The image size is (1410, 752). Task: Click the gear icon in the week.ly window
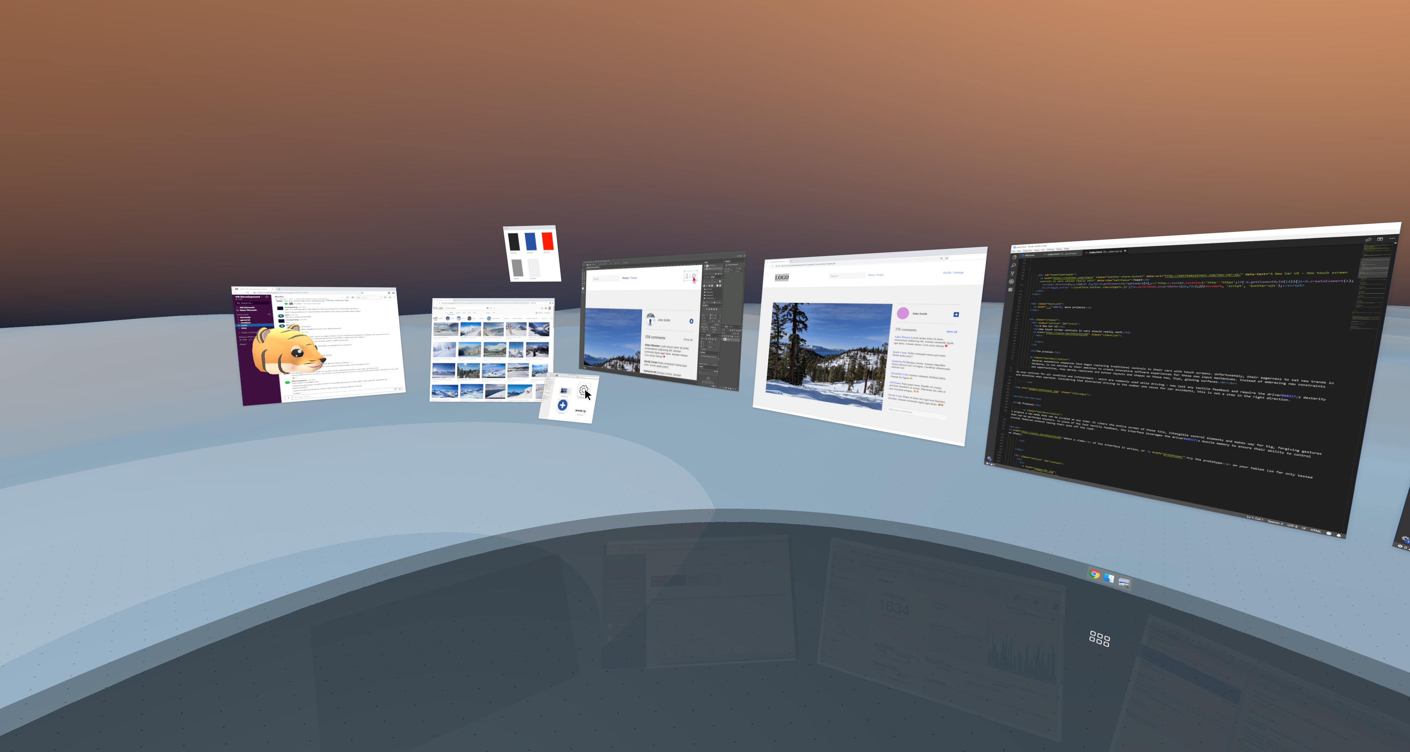coord(583,390)
